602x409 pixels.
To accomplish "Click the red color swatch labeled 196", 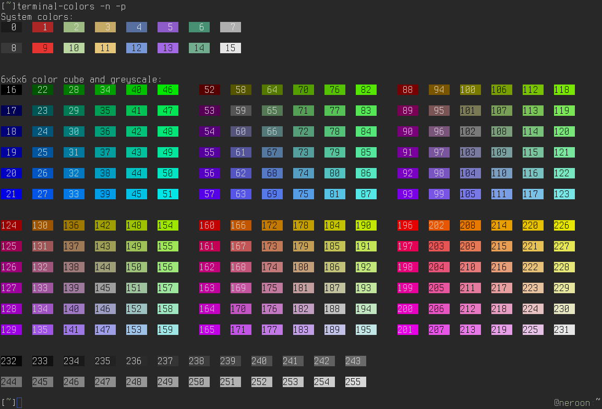I will click(x=407, y=225).
